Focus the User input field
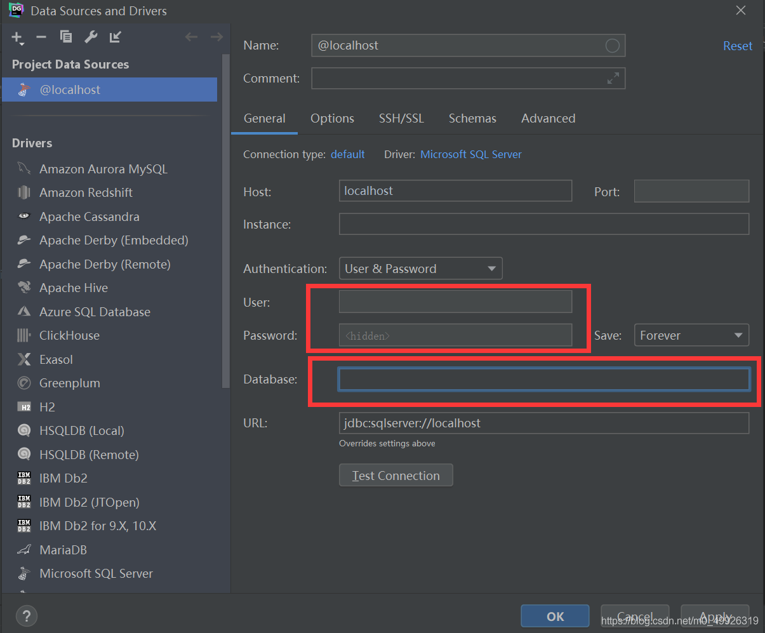Image resolution: width=765 pixels, height=633 pixels. point(455,302)
